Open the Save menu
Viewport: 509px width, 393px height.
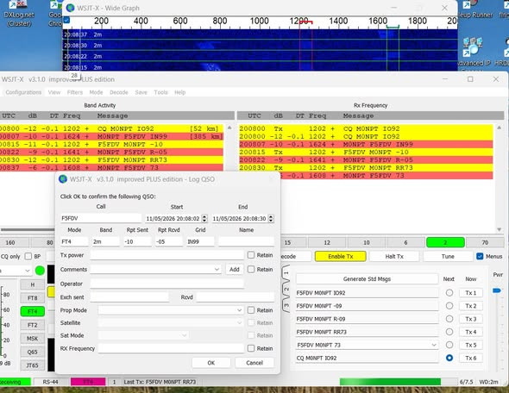(141, 92)
